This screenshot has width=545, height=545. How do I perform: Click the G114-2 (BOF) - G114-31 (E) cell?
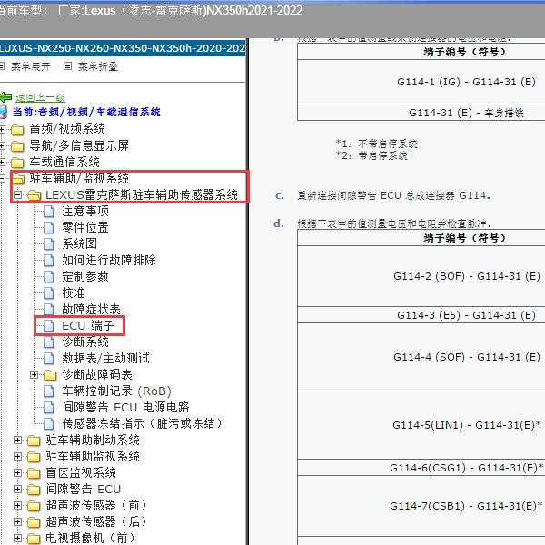(467, 276)
